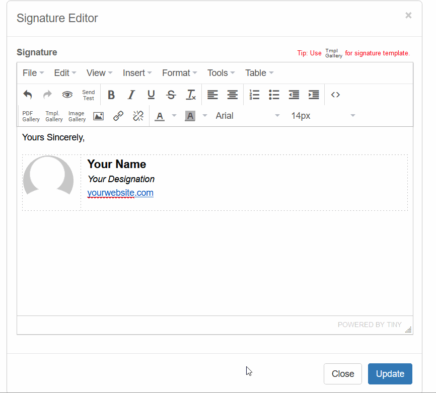Click the Undo arrow icon
The height and width of the screenshot is (393, 436).
[28, 95]
